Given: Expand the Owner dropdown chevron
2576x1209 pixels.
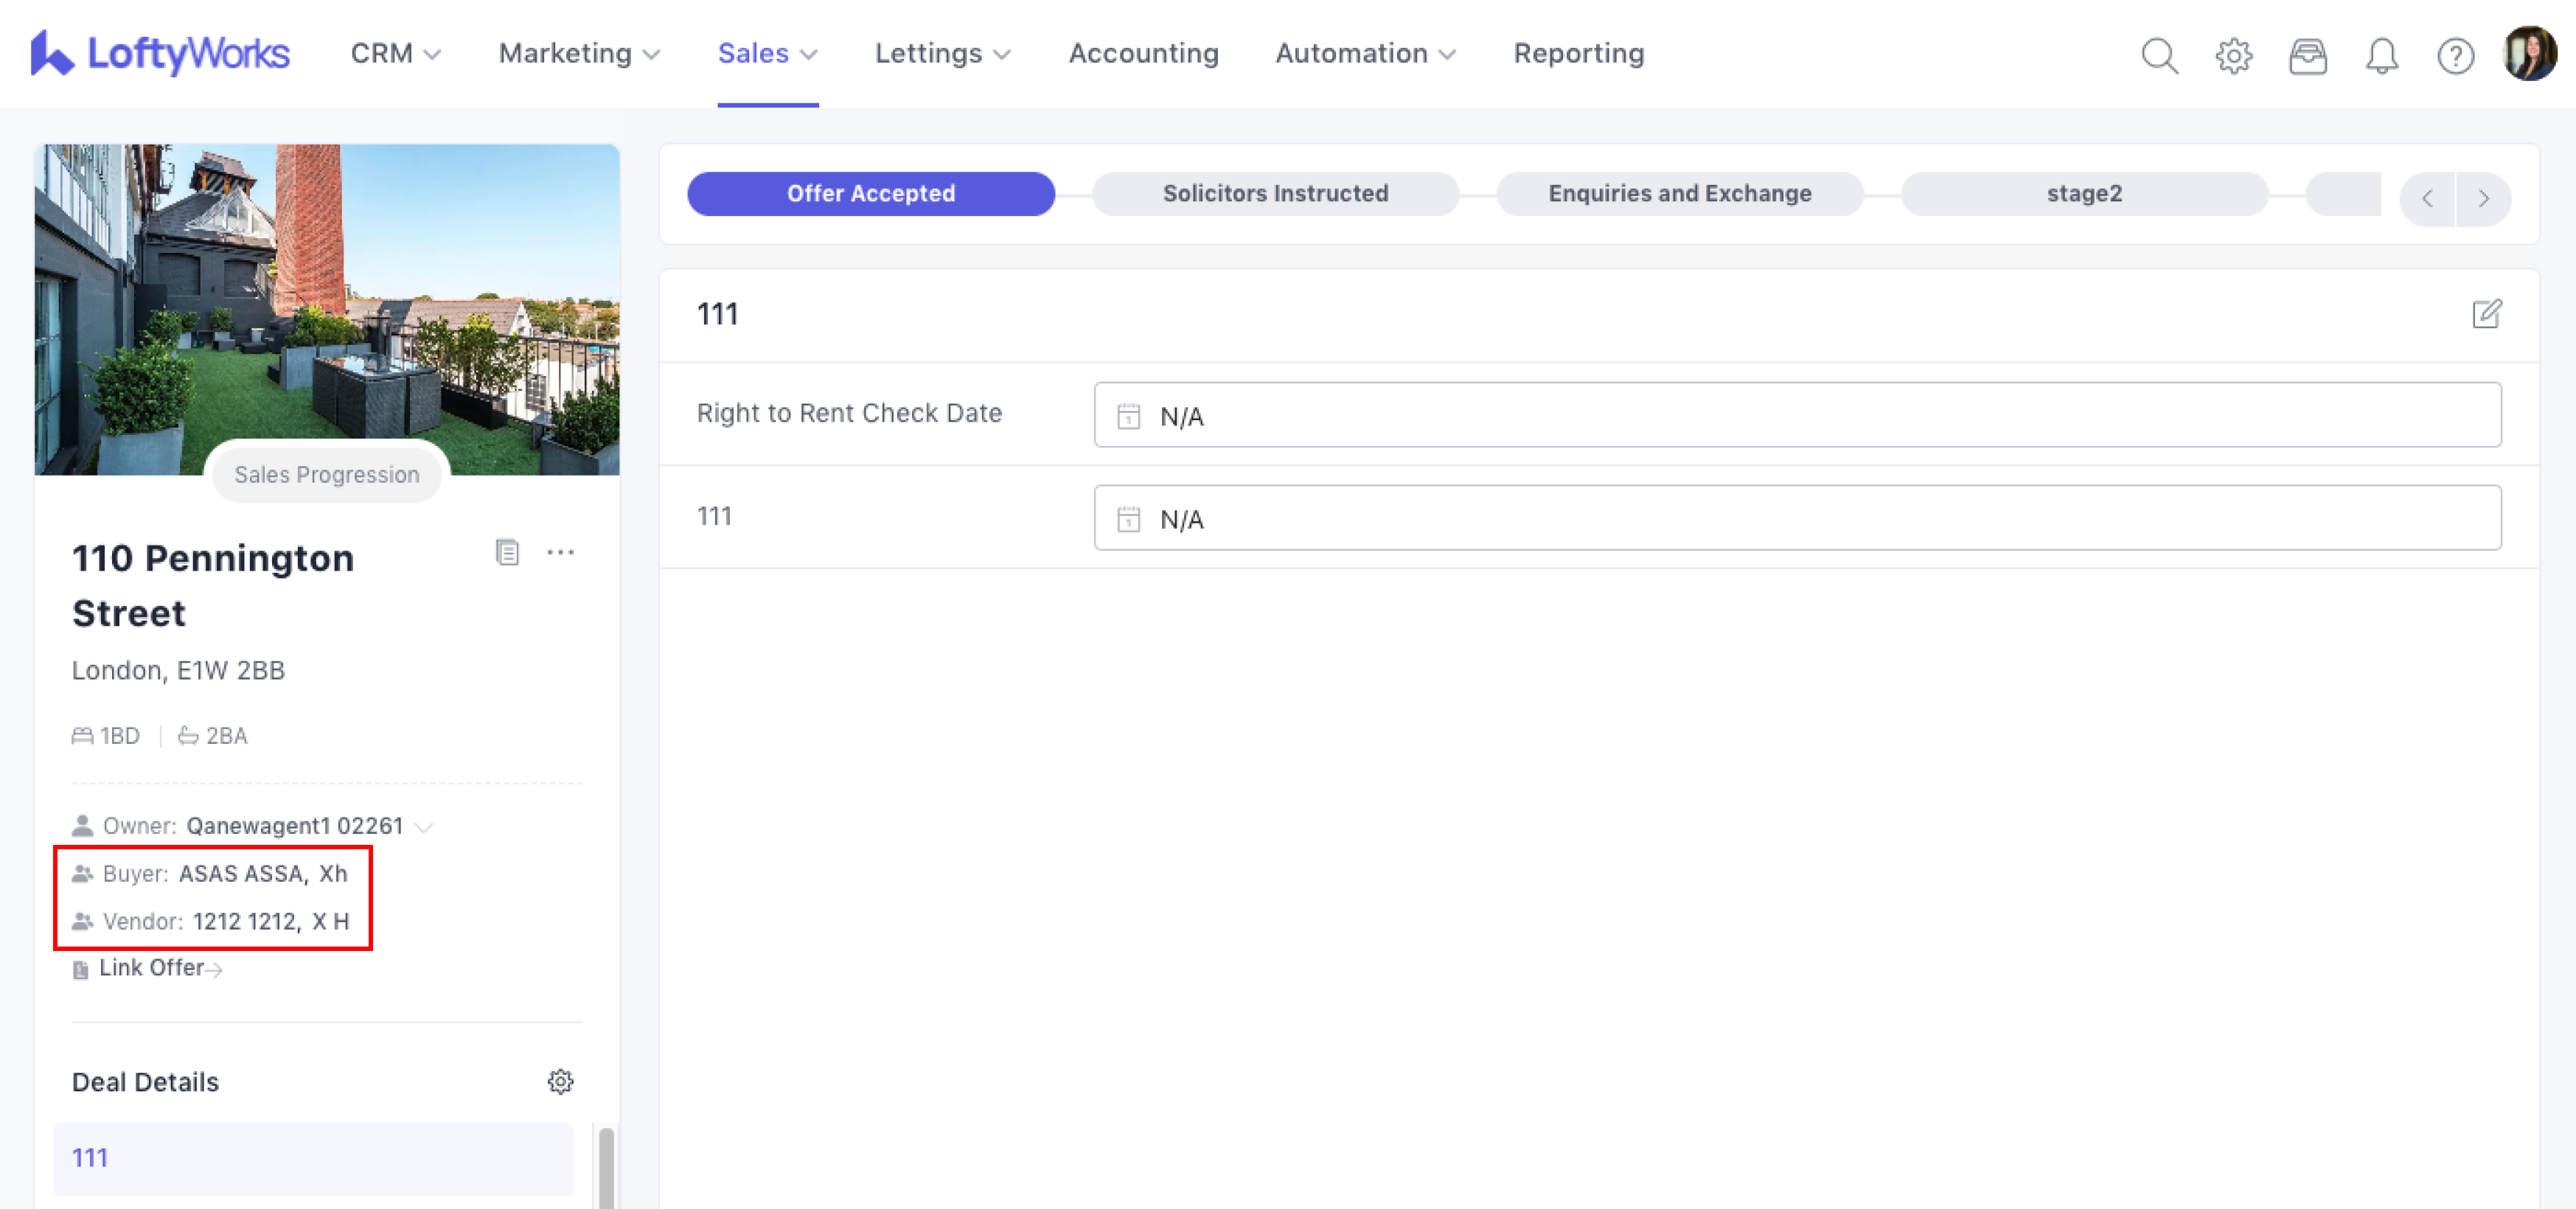Looking at the screenshot, I should pyautogui.click(x=424, y=827).
